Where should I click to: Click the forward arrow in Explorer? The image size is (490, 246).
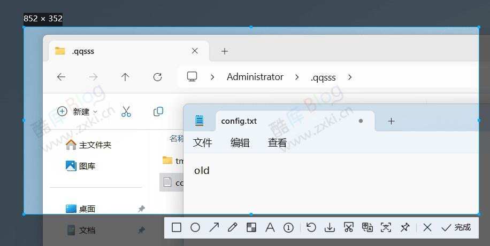point(93,77)
